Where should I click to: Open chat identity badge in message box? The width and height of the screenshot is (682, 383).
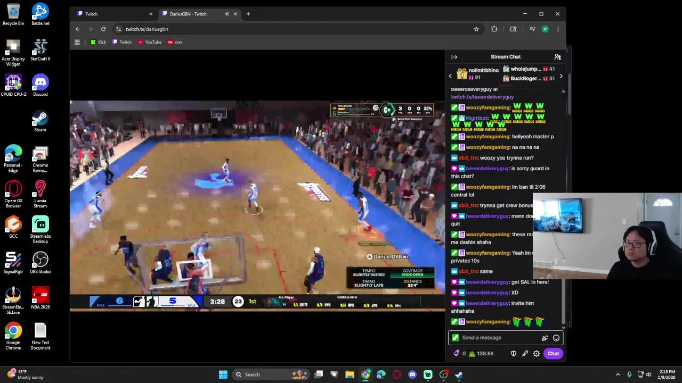pyautogui.click(x=455, y=338)
